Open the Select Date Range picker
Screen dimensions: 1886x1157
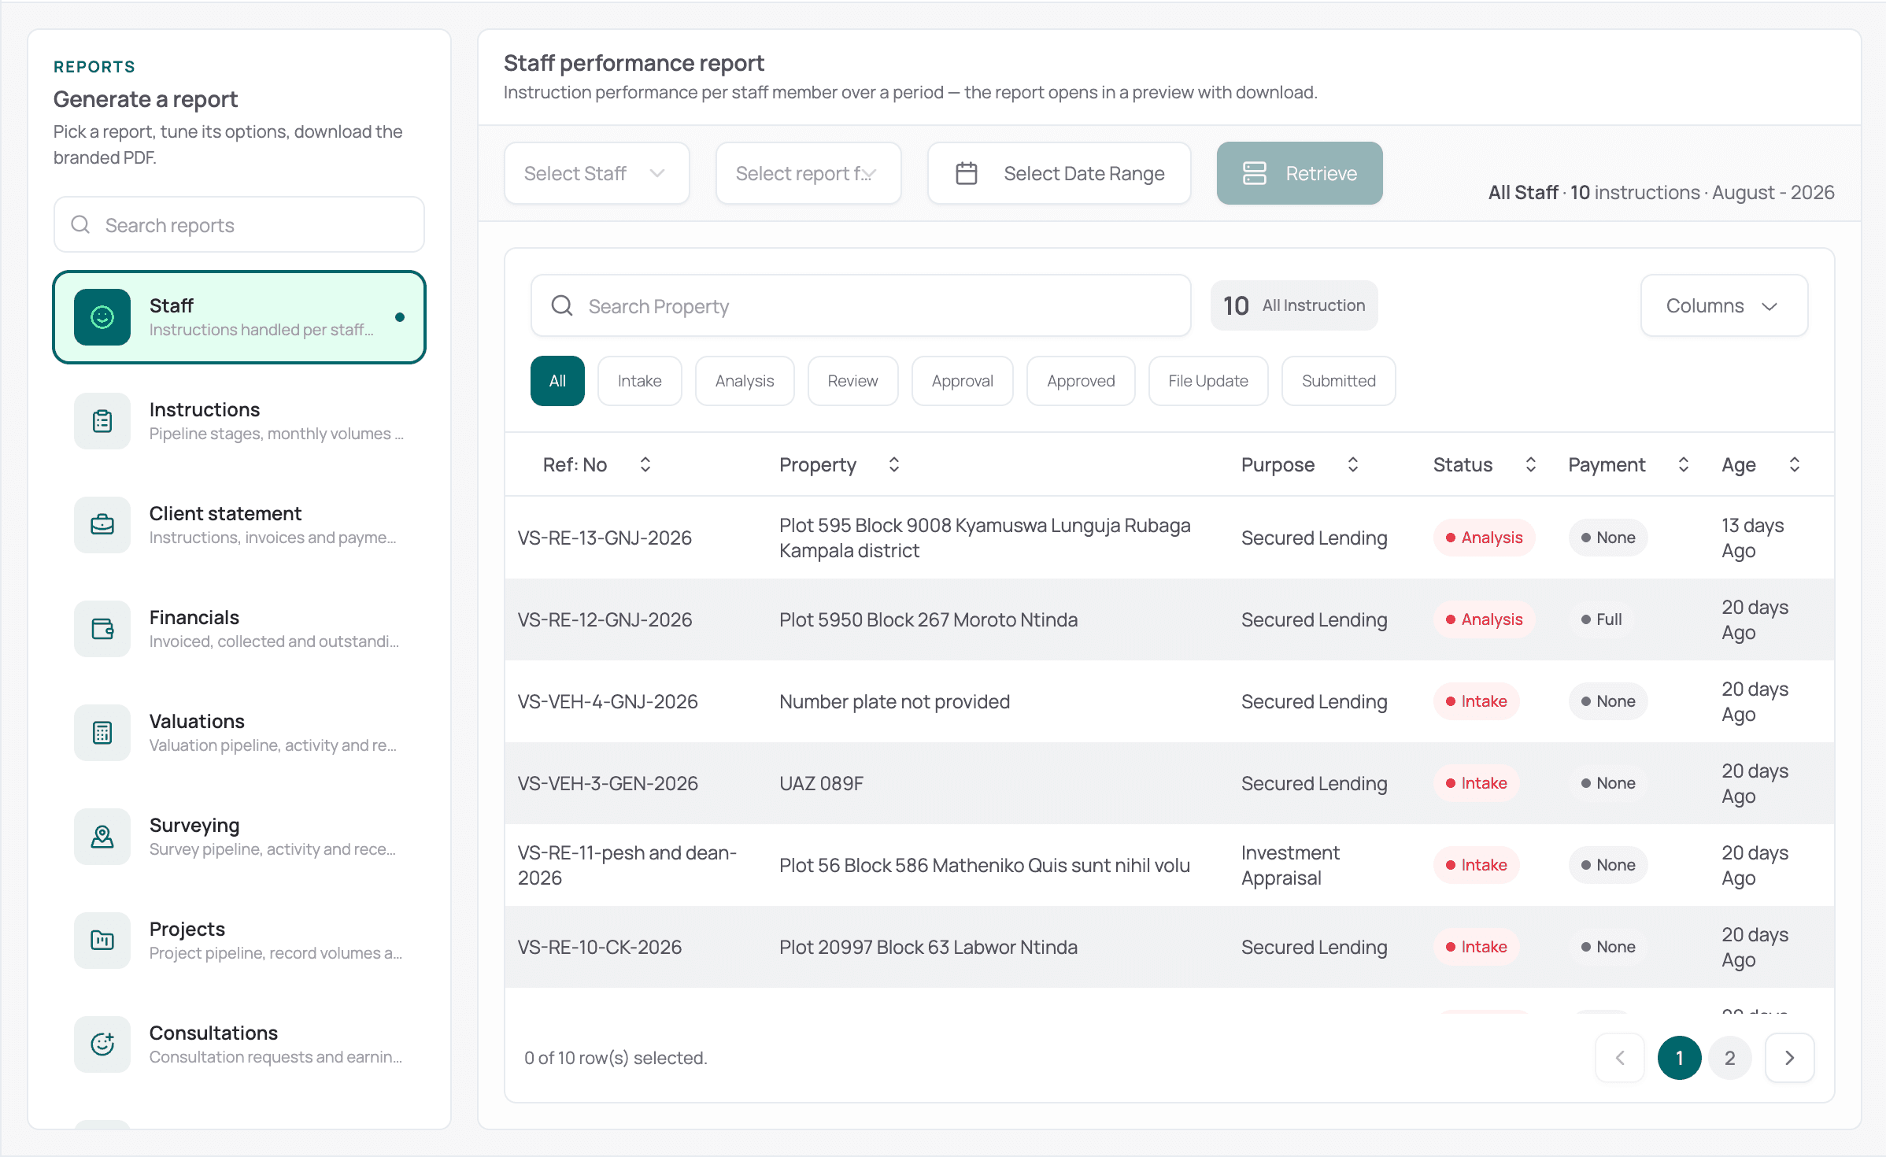(1059, 173)
